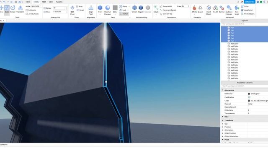Open the Align Tool
This screenshot has width=268, height=151.
click(91, 10)
